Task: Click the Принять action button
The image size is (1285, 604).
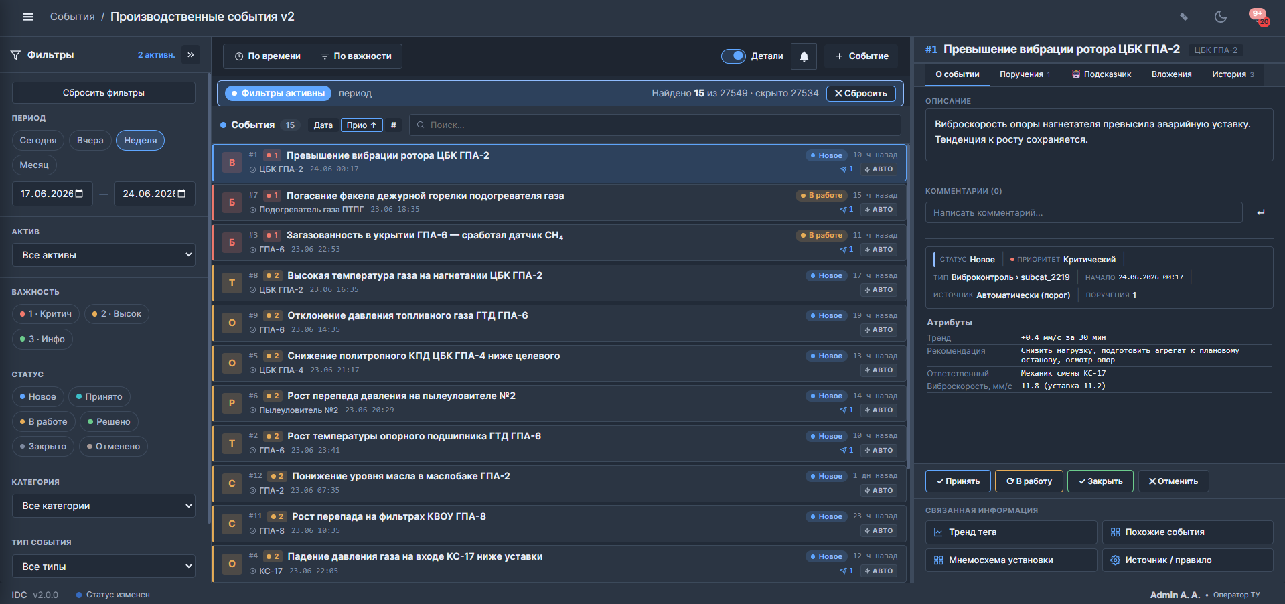Action: (x=958, y=481)
